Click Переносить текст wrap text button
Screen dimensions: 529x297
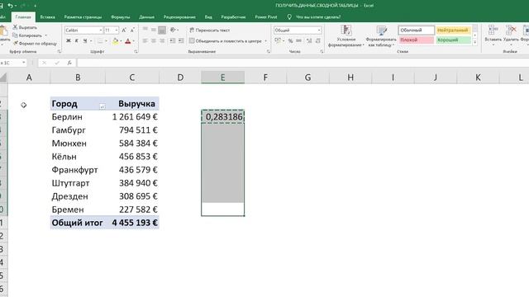click(209, 31)
